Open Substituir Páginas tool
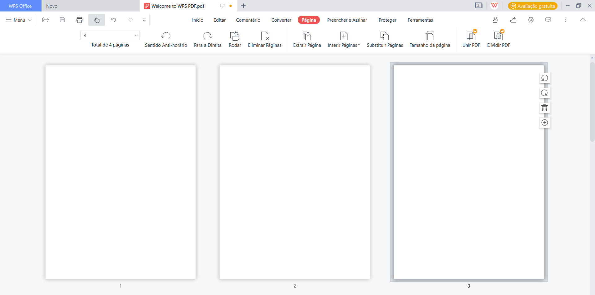The image size is (595, 295). (x=385, y=39)
